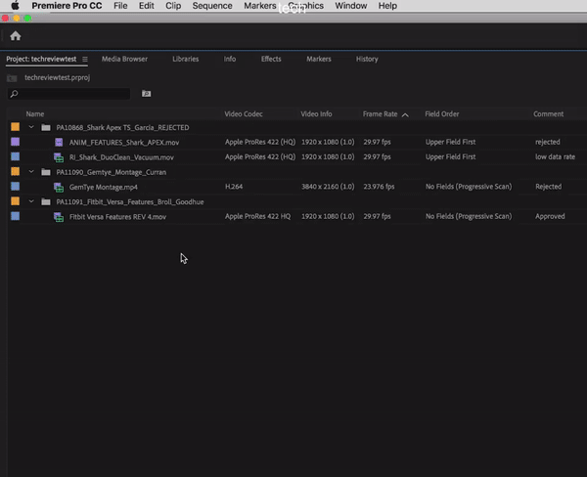Click the PA11091_Fitbit_Versa folder icon
This screenshot has width=587, height=477.
point(46,202)
